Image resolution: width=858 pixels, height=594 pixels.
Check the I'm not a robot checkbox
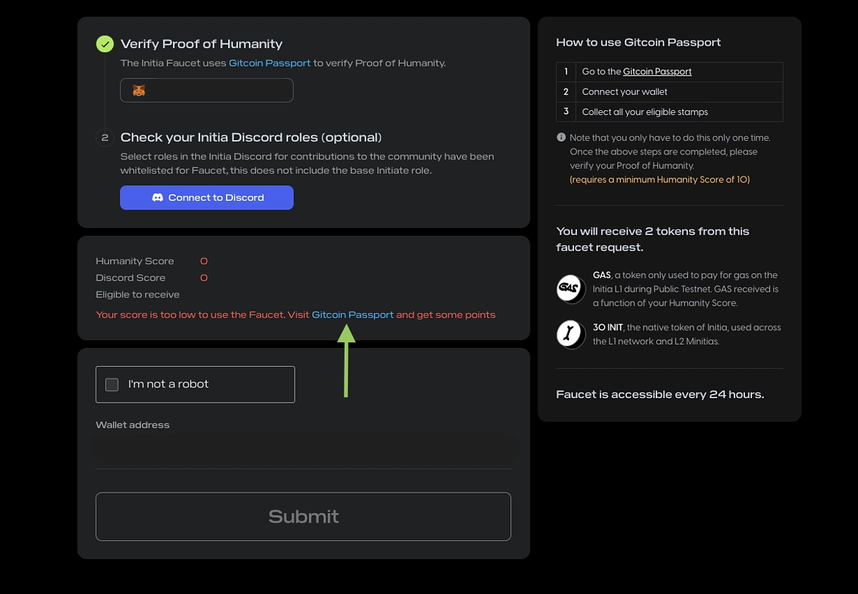(x=112, y=385)
